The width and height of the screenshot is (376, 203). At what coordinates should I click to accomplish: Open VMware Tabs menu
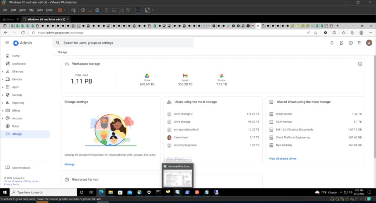[x=40, y=10]
